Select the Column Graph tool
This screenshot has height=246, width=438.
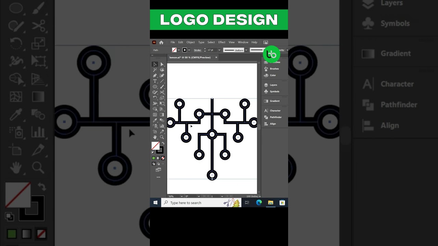click(162, 126)
